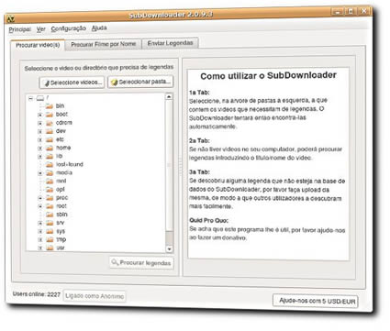
Task: Select the cdrom folder icon
Action: [50, 123]
